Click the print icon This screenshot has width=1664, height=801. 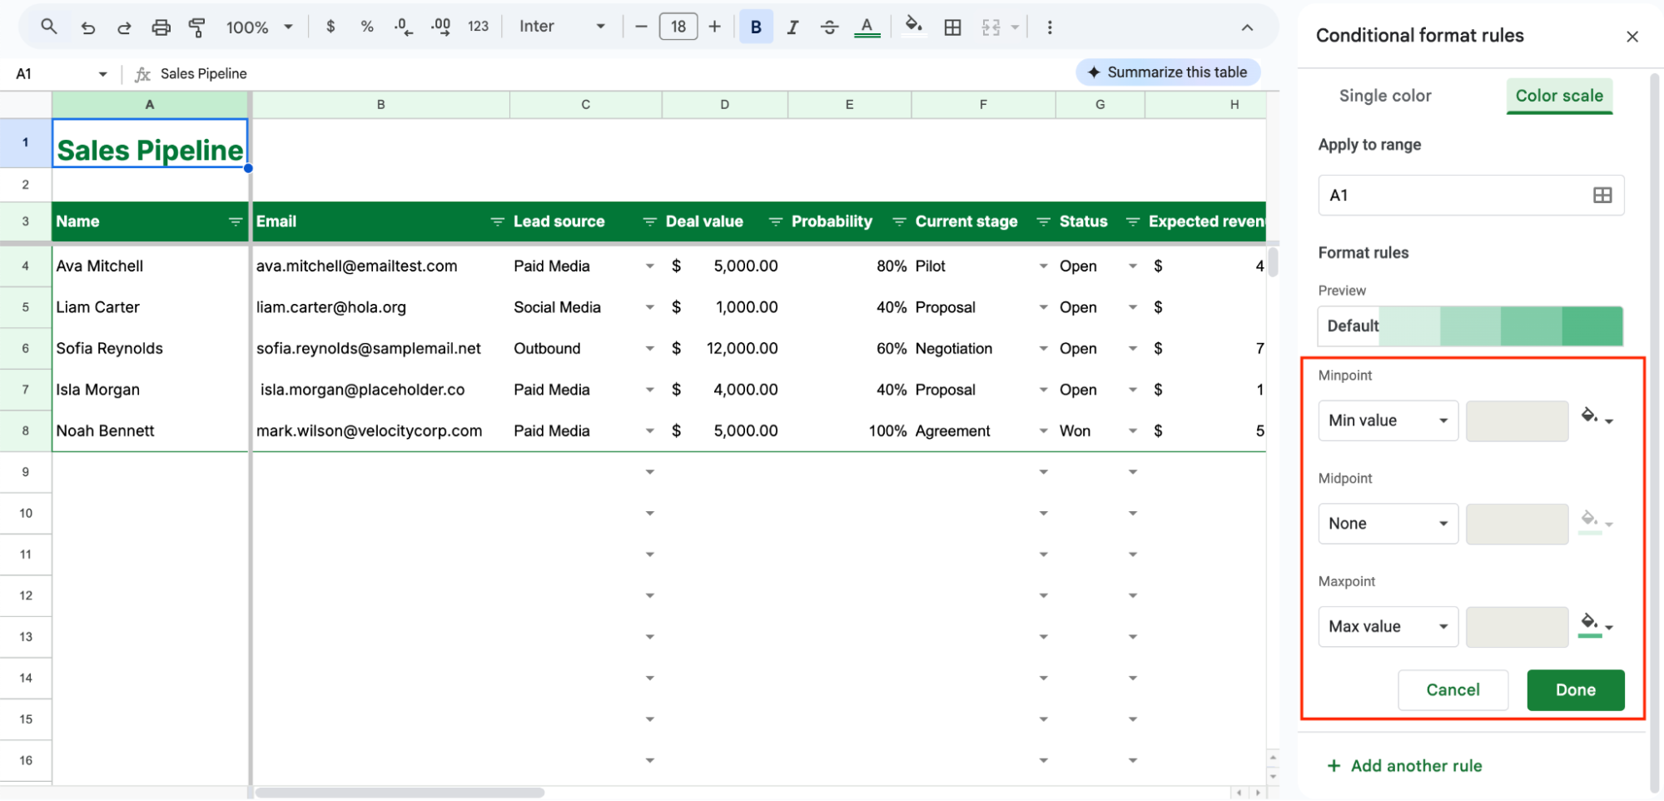click(161, 27)
